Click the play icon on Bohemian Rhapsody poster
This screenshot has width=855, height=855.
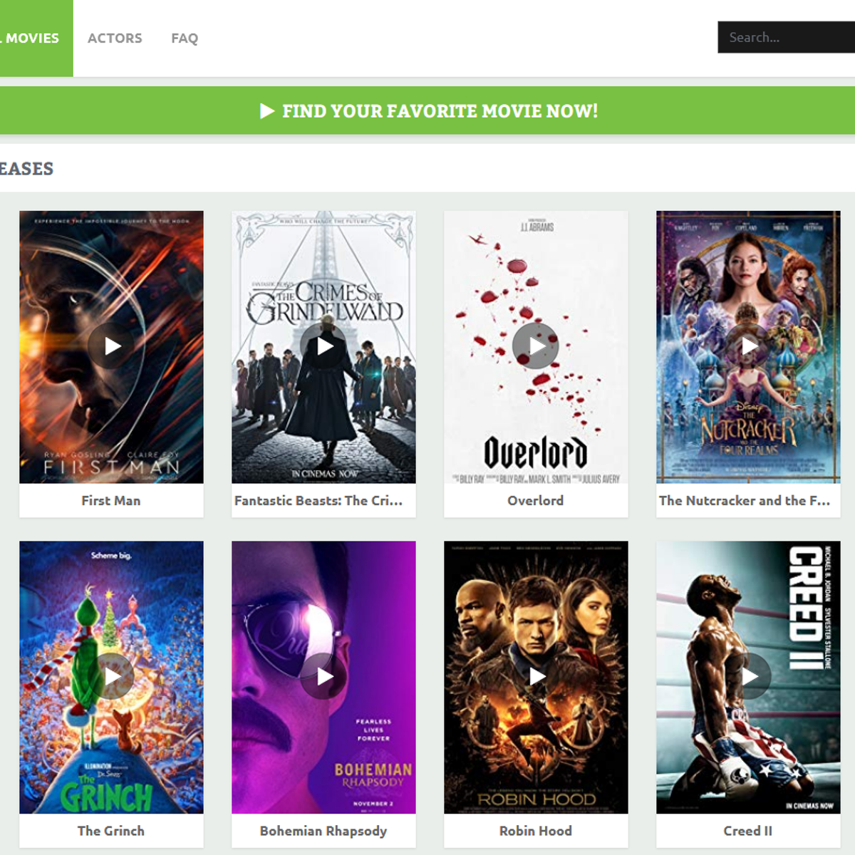(324, 678)
